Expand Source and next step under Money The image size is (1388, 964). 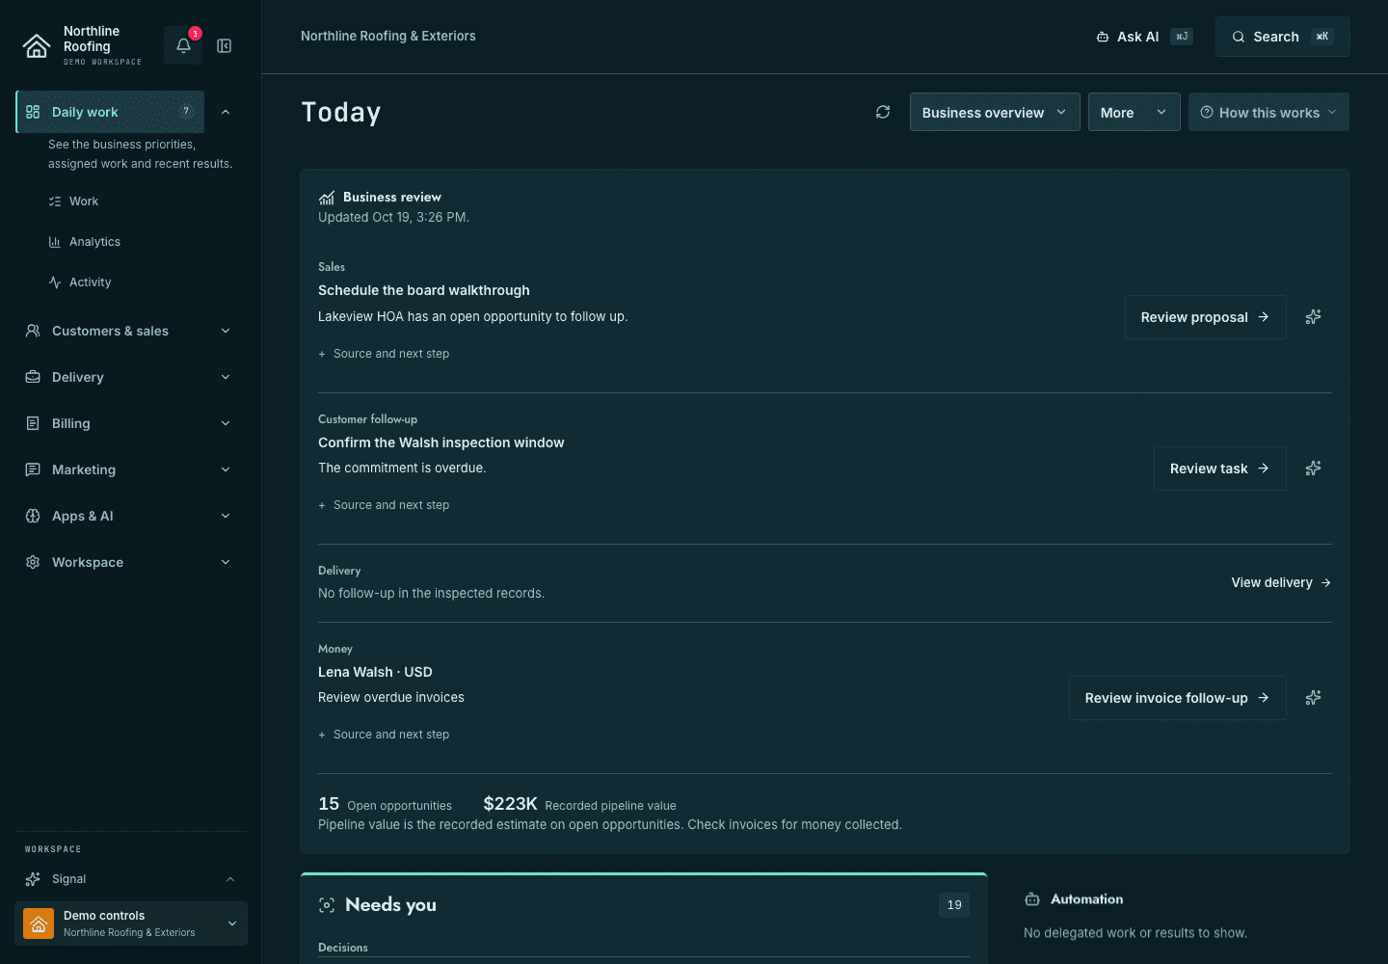(x=384, y=735)
